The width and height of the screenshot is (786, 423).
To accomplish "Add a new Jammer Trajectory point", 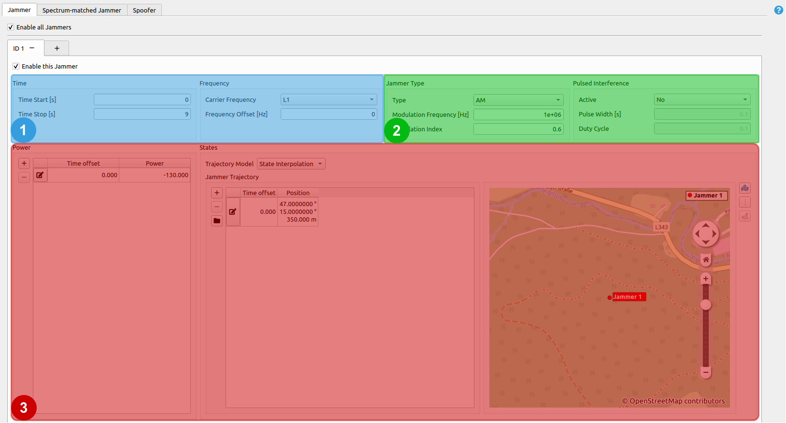I will [217, 193].
